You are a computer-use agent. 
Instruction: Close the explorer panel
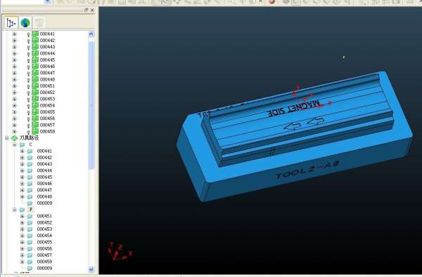[92, 10]
